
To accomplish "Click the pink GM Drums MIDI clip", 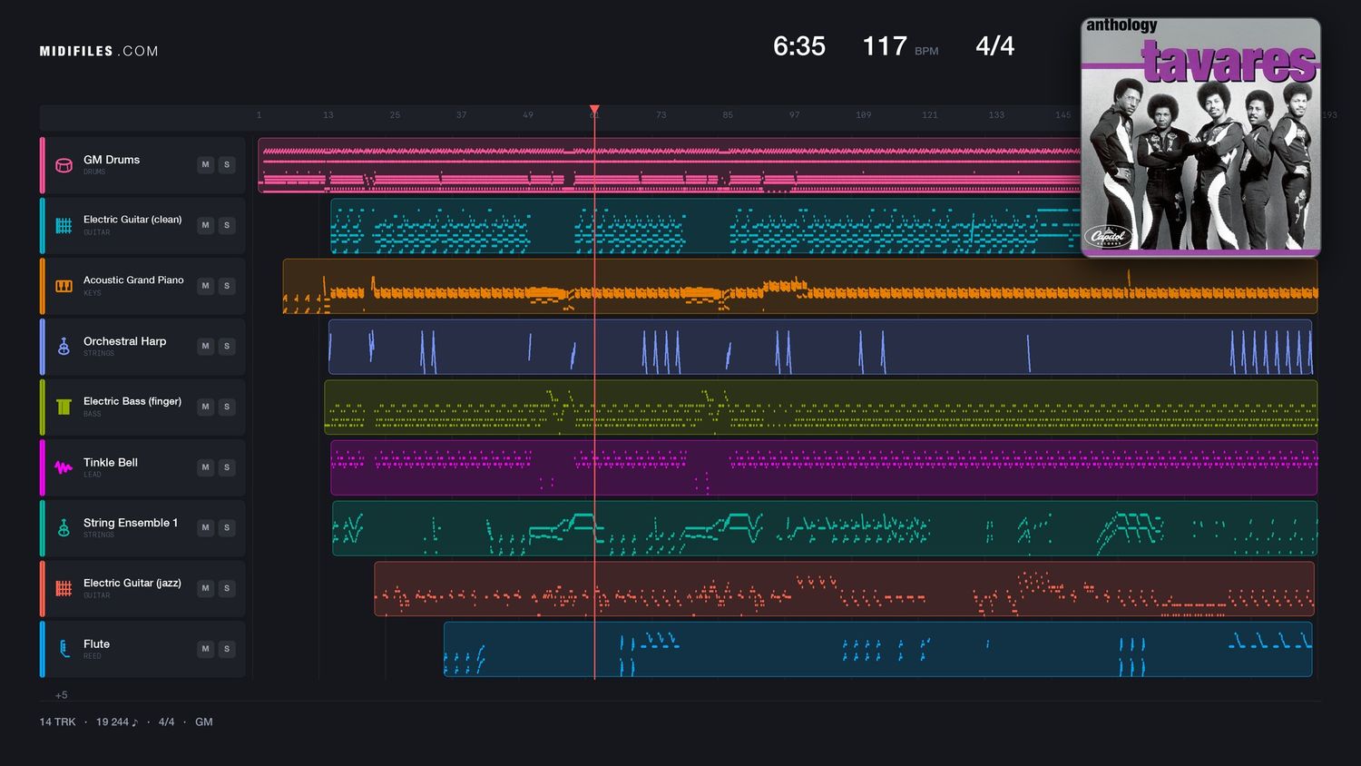I will point(669,165).
